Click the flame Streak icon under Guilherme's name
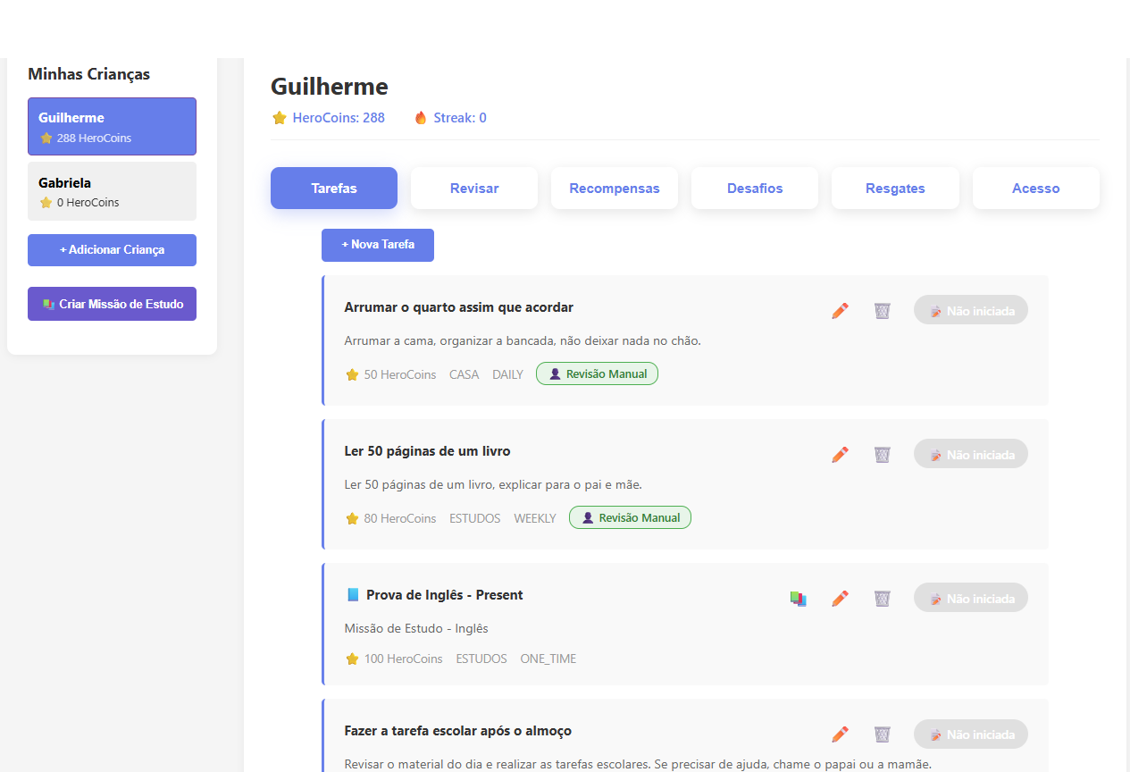 (x=420, y=117)
